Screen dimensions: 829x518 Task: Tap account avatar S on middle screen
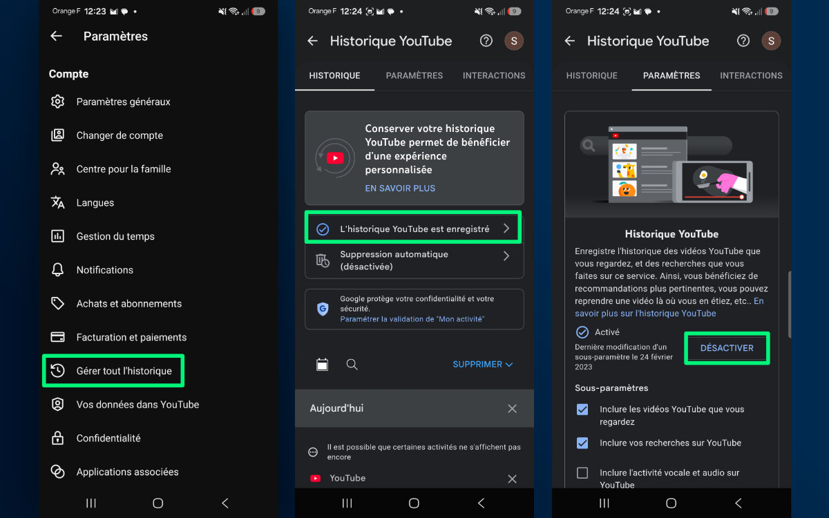[513, 41]
